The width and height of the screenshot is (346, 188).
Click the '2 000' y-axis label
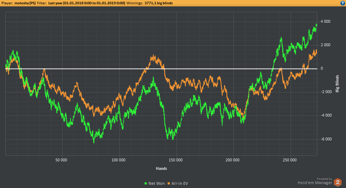tap(326, 45)
